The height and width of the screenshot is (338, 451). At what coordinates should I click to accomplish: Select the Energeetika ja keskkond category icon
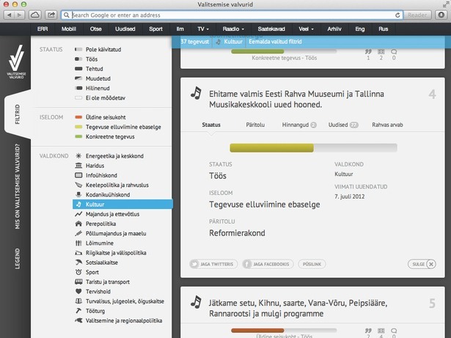click(x=78, y=156)
